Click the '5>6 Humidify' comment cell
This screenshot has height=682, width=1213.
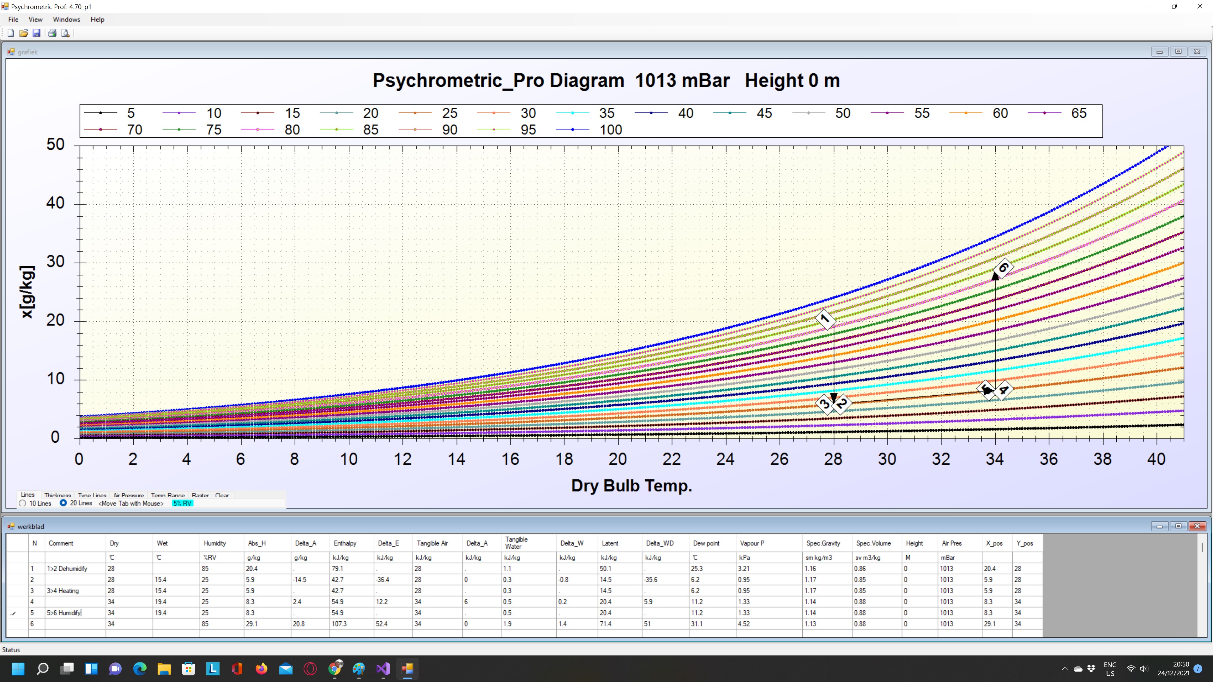64,613
